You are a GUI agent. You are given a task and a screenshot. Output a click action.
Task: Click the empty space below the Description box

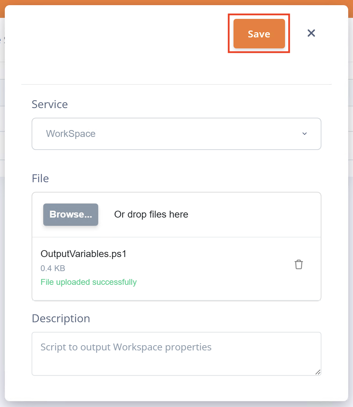[176, 388]
